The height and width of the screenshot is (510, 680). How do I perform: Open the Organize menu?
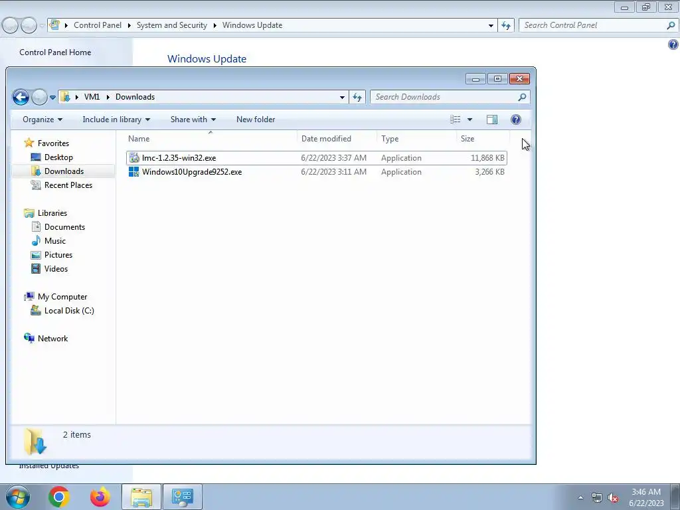pos(42,120)
